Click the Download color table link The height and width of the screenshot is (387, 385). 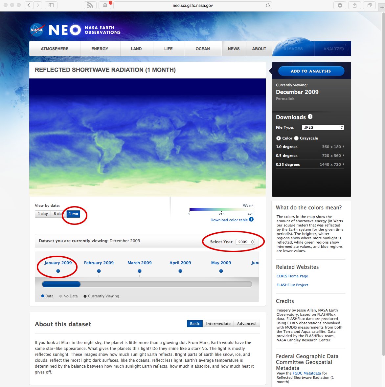pos(229,220)
